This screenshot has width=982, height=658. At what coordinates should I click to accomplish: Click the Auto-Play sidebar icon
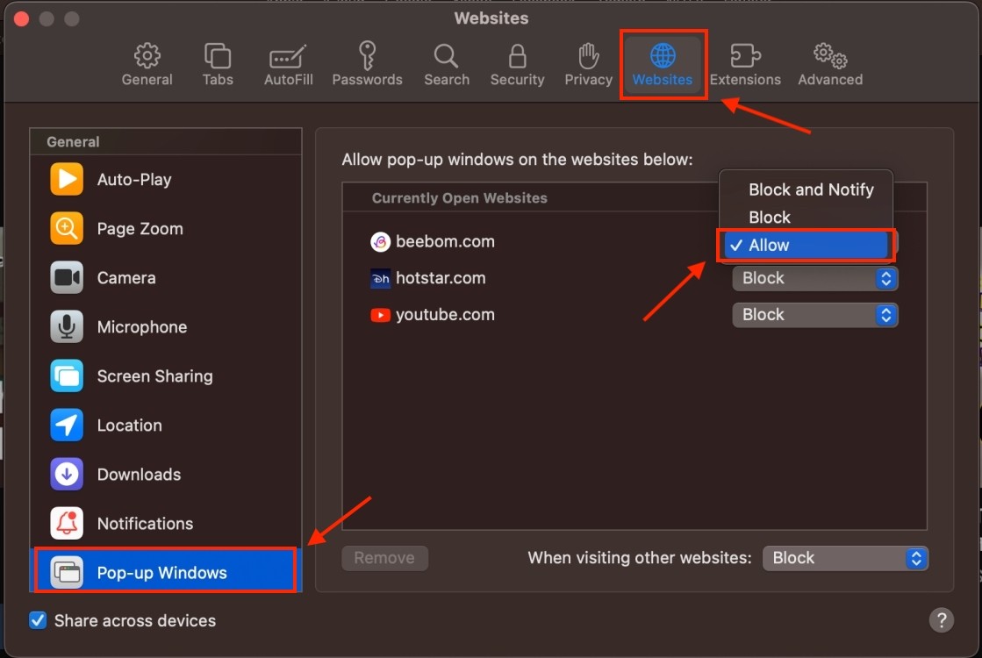[x=67, y=179]
